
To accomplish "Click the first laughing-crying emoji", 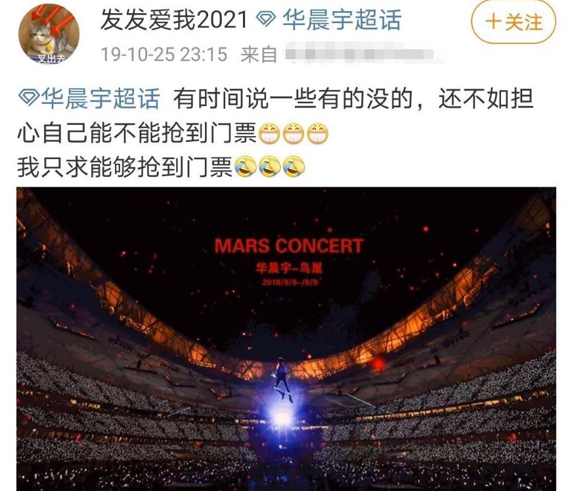I will [246, 167].
